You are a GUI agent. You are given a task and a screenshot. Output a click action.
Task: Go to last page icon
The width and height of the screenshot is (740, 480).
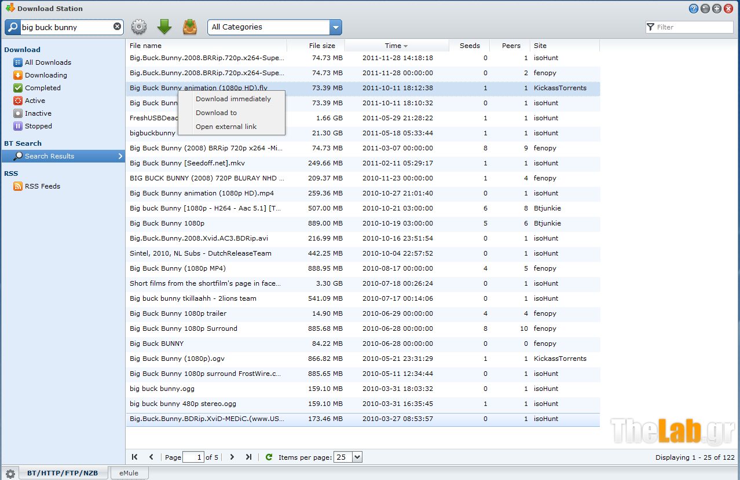pos(248,457)
